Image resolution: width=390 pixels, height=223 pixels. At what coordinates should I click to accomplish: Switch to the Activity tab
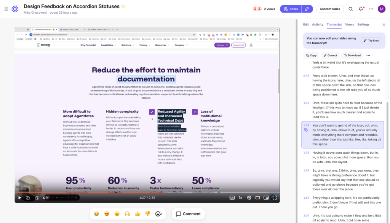coord(317,24)
